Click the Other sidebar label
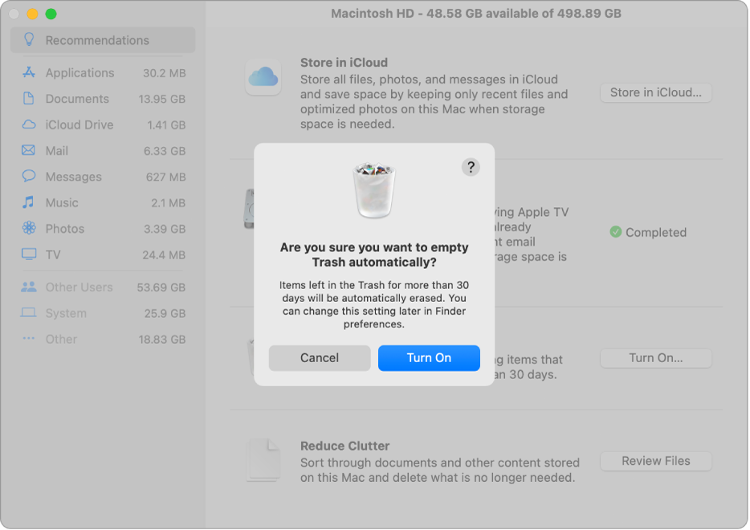This screenshot has height=530, width=750. [61, 339]
